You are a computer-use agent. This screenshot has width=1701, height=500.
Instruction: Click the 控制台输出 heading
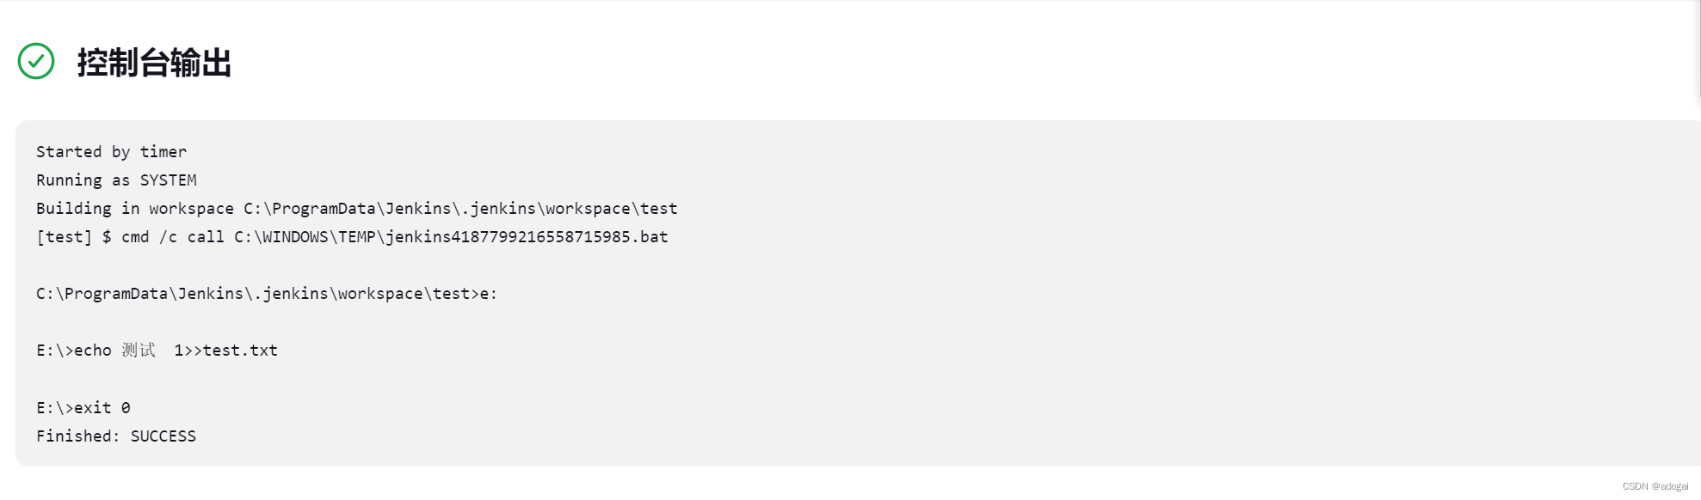[x=154, y=63]
